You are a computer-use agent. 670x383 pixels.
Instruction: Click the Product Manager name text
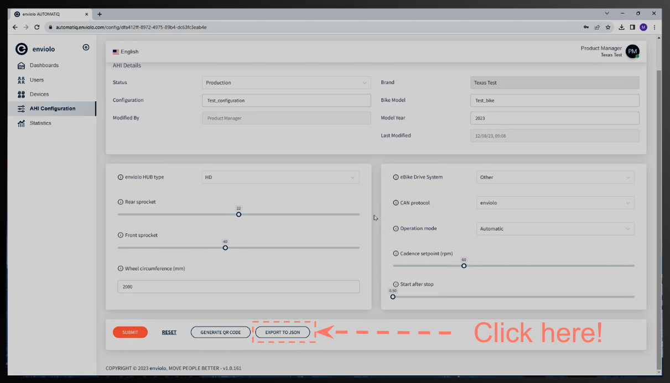(601, 48)
